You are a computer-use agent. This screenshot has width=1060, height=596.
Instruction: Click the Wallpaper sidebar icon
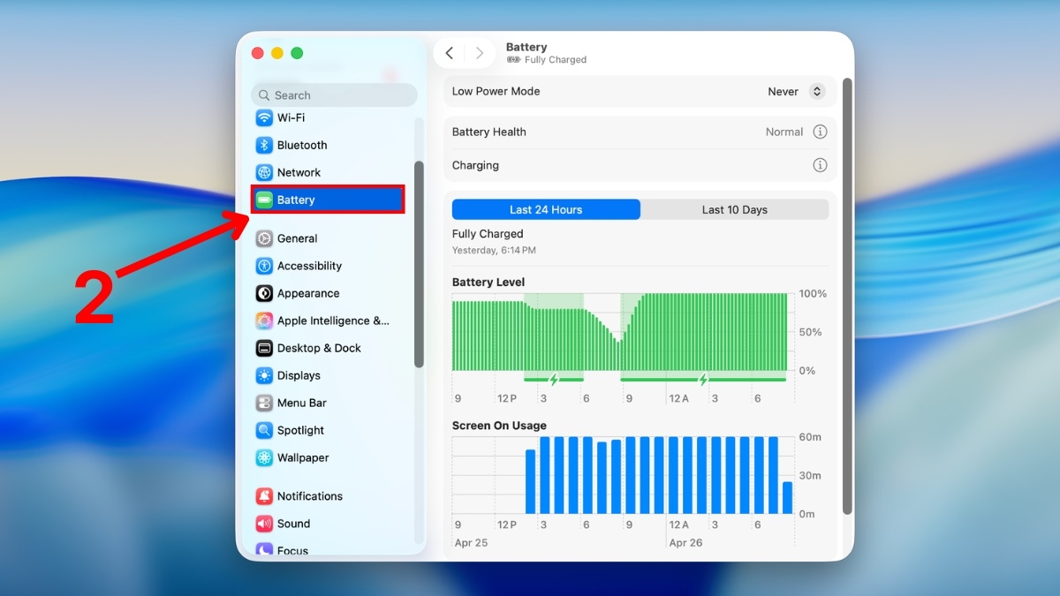[264, 457]
